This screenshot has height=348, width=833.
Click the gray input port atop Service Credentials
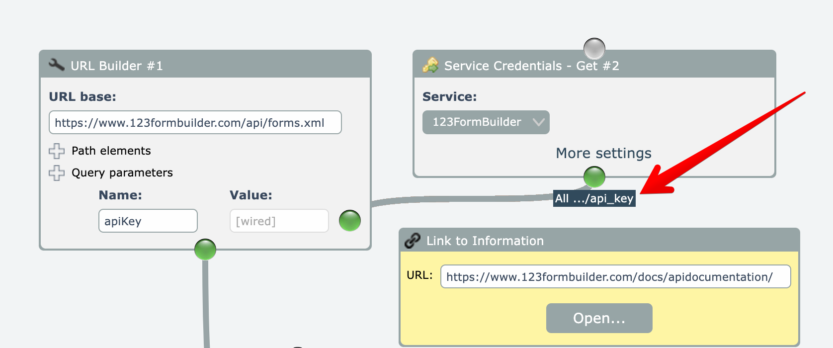(x=594, y=49)
